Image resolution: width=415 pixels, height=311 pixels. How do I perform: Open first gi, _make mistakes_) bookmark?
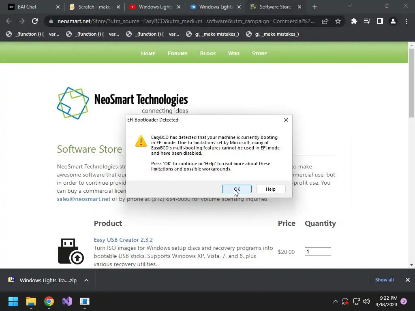coord(212,34)
